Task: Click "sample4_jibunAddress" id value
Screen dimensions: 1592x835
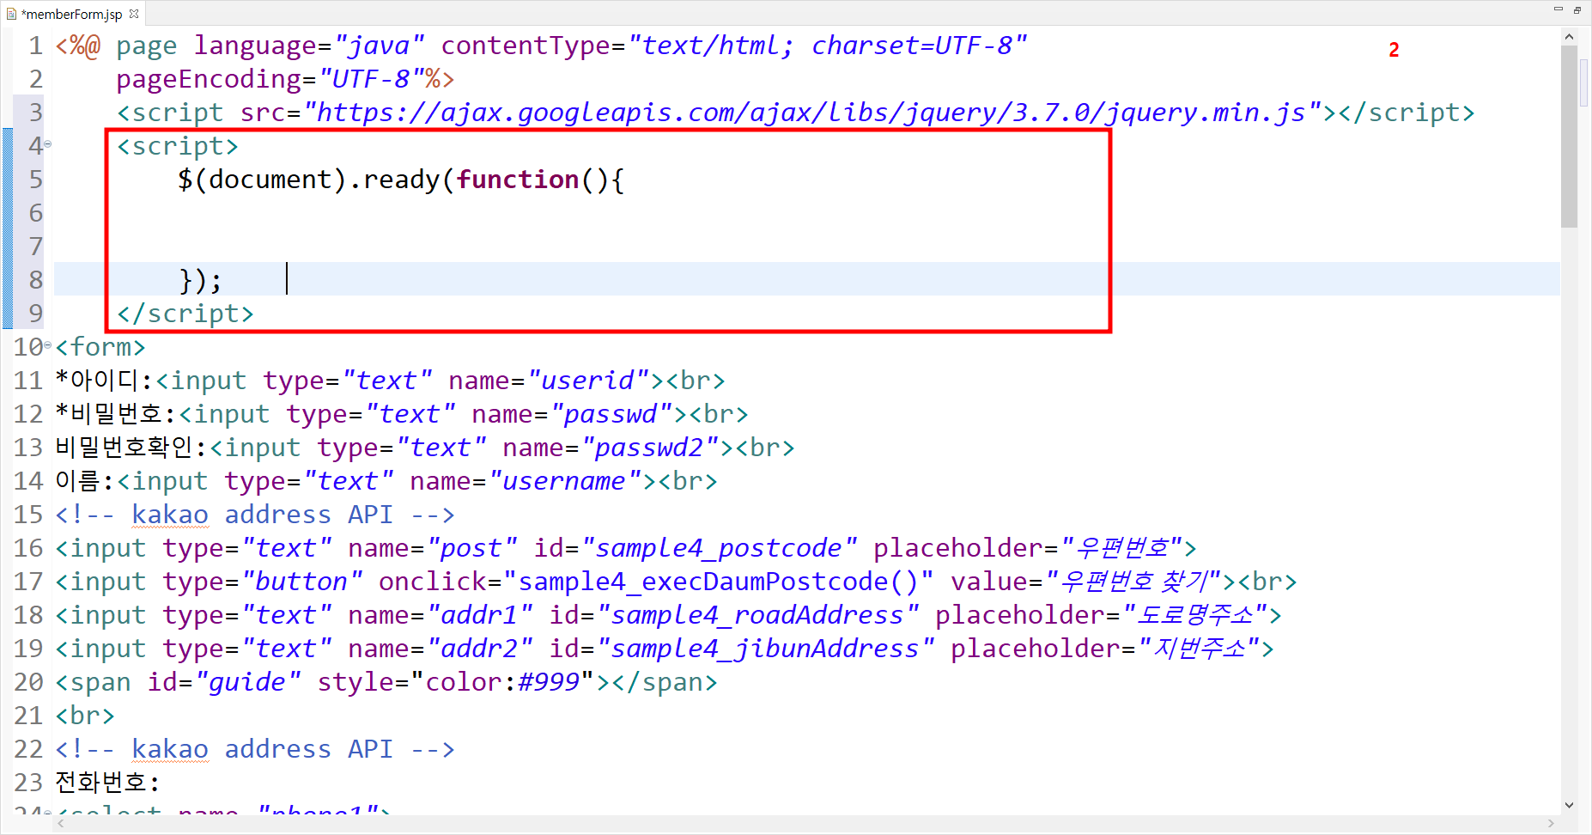Action: pos(766,649)
